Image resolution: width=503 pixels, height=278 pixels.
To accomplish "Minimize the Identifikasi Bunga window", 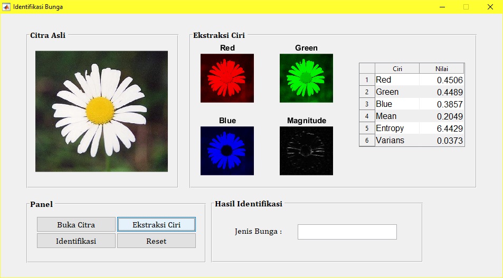I will coord(442,7).
